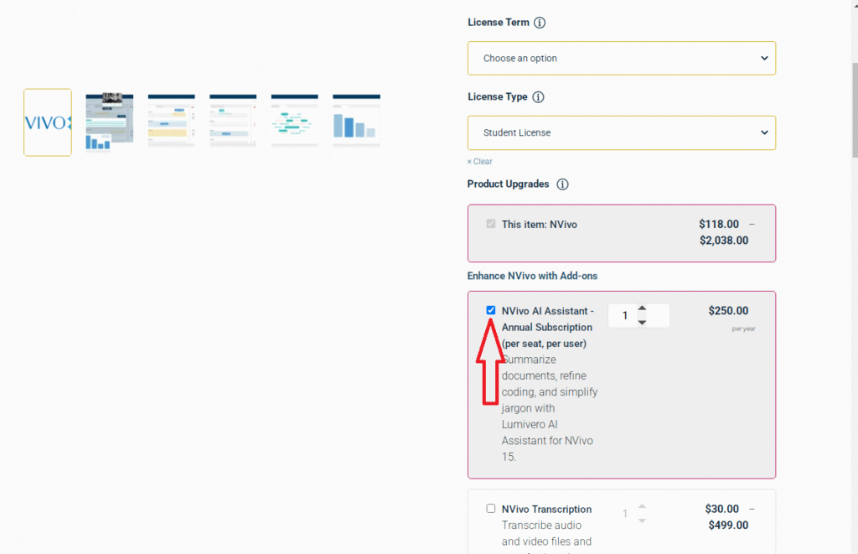Open the License Term info icon
858x554 pixels.
(x=540, y=23)
